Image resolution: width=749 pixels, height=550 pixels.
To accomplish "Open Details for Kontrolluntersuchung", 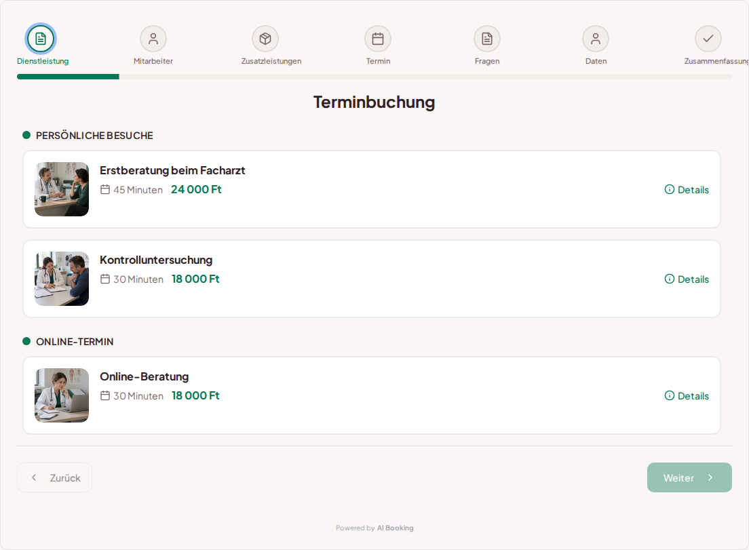I will pyautogui.click(x=687, y=279).
